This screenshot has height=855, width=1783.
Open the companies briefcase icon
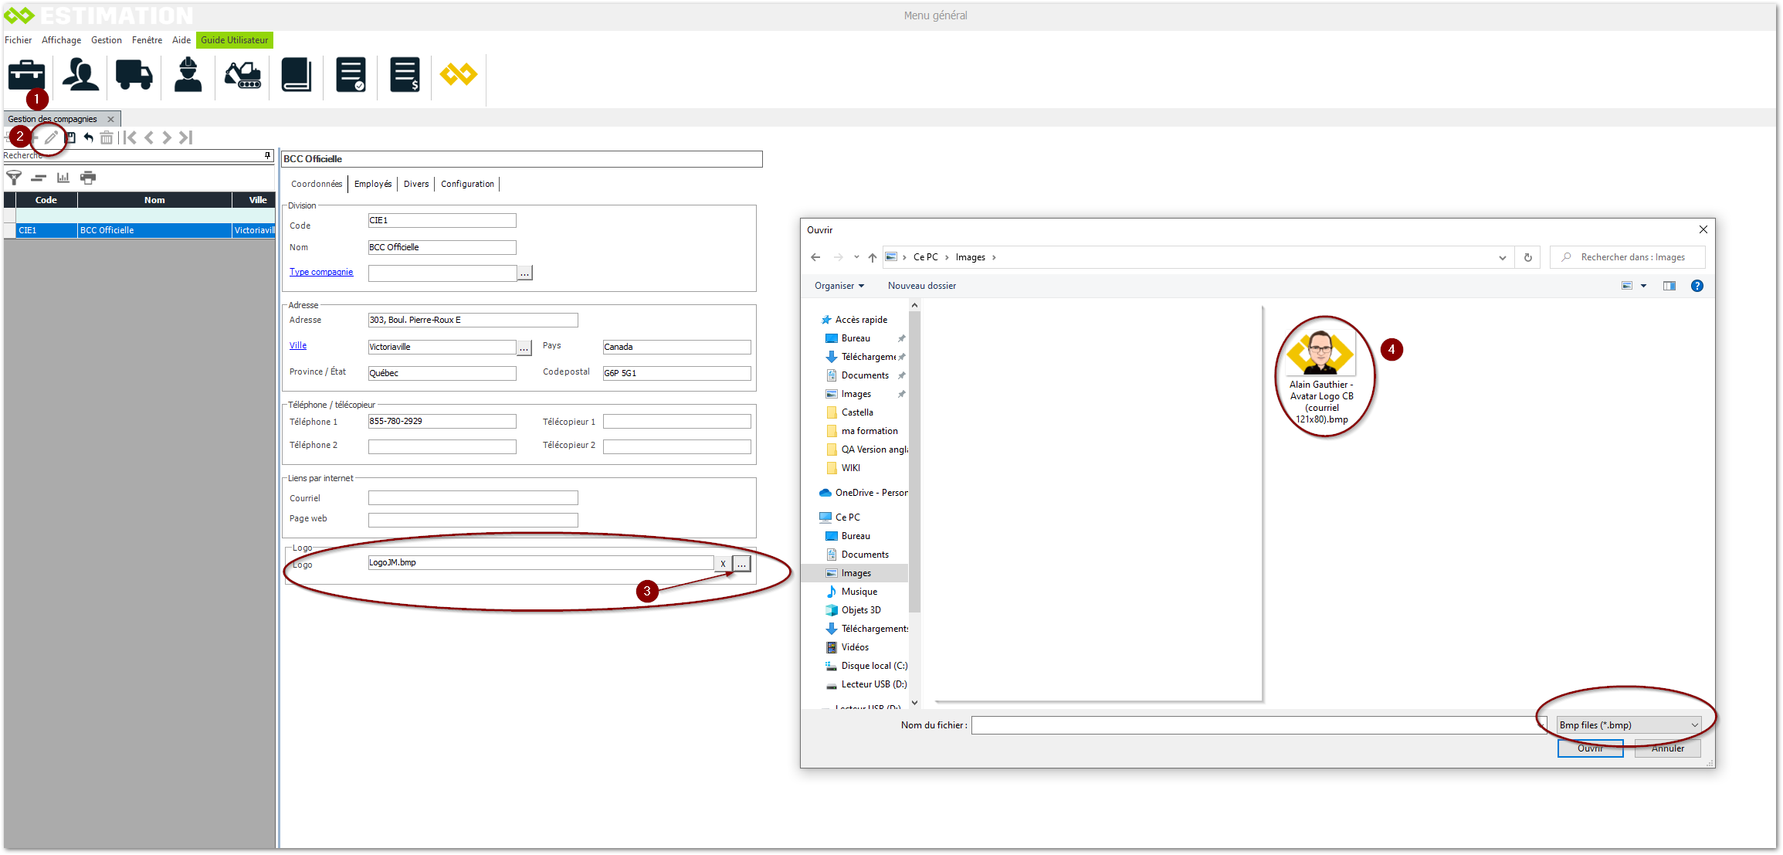tap(27, 76)
